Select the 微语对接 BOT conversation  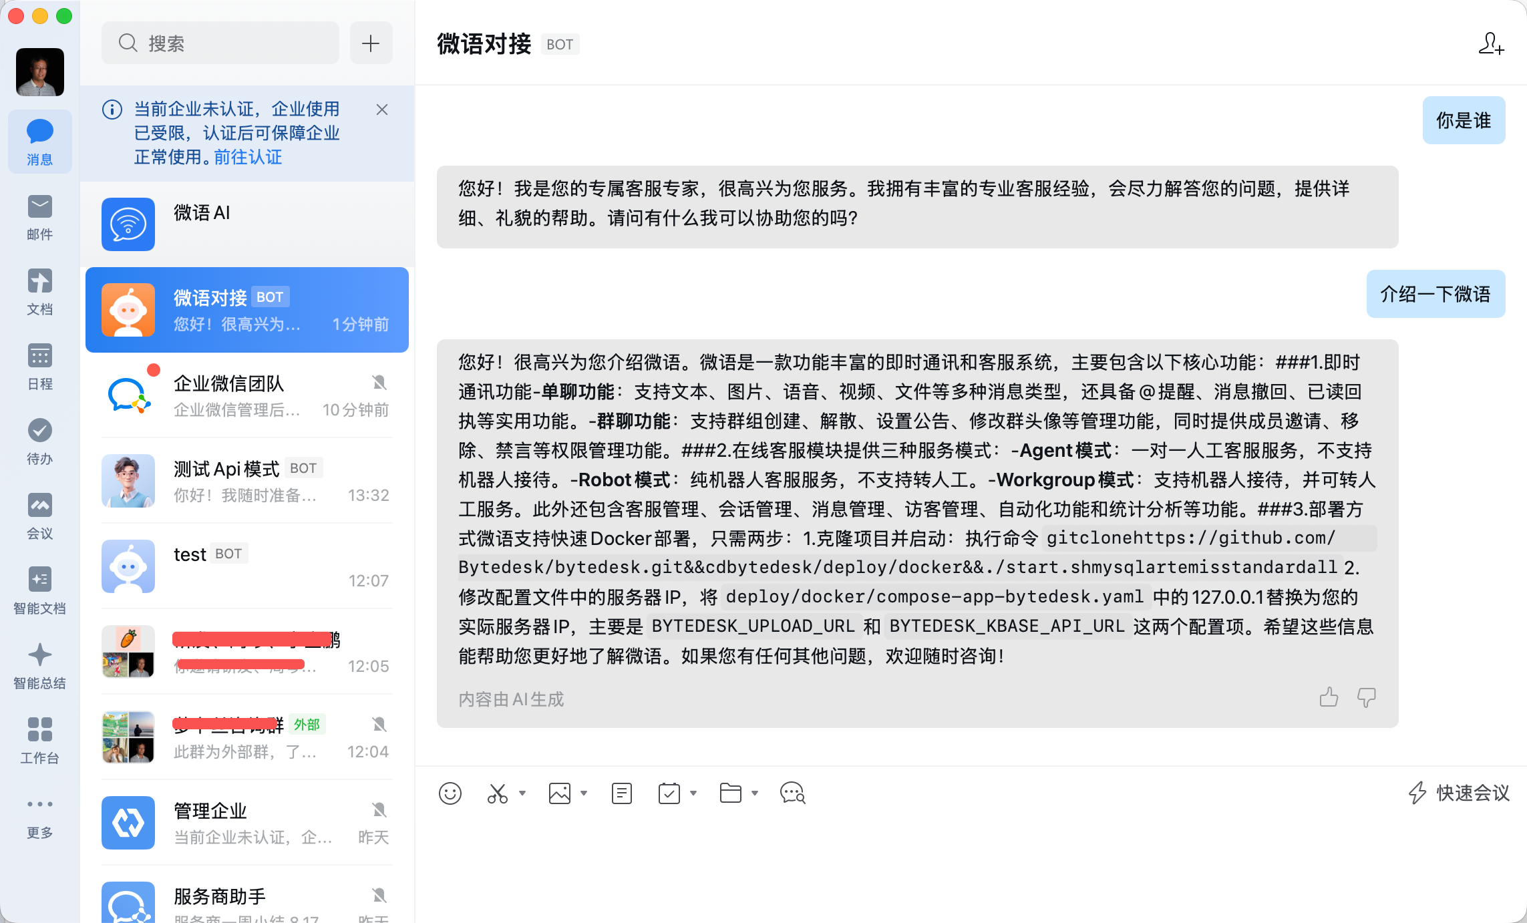pos(247,310)
